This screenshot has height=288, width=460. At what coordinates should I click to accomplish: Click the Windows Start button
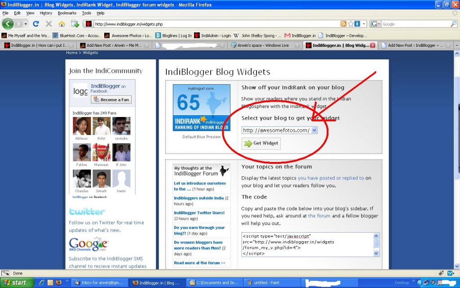(18, 283)
